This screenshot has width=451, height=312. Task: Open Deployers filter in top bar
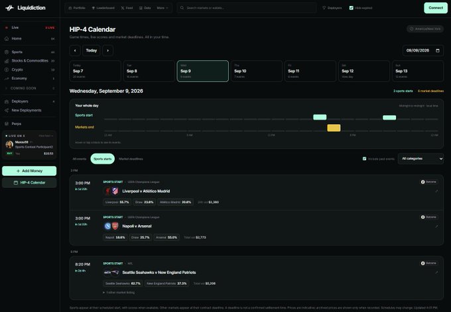[x=332, y=8]
